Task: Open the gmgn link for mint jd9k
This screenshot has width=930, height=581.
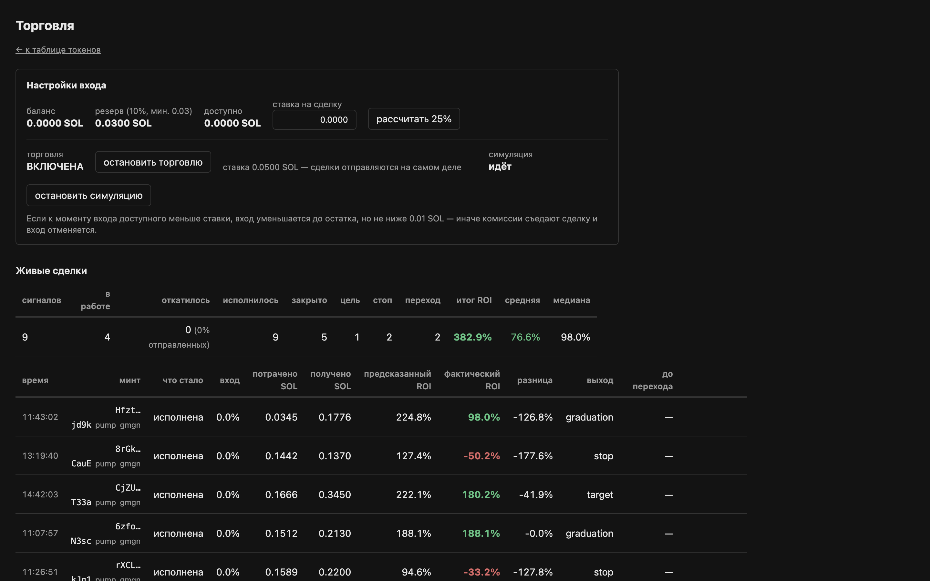Action: coord(130,425)
